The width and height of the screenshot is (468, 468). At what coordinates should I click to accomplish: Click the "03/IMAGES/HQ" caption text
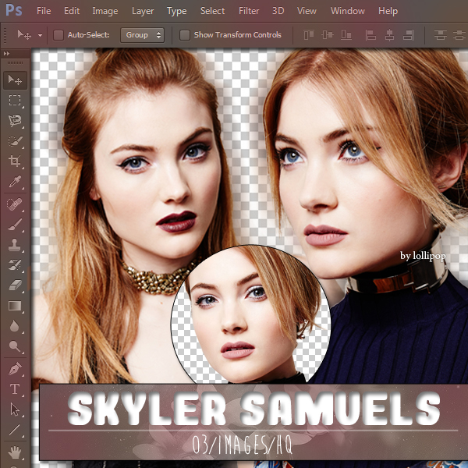[242, 445]
